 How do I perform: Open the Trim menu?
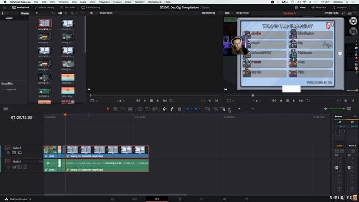52,2
